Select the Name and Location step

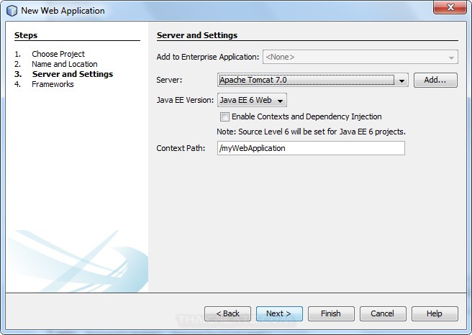(65, 64)
